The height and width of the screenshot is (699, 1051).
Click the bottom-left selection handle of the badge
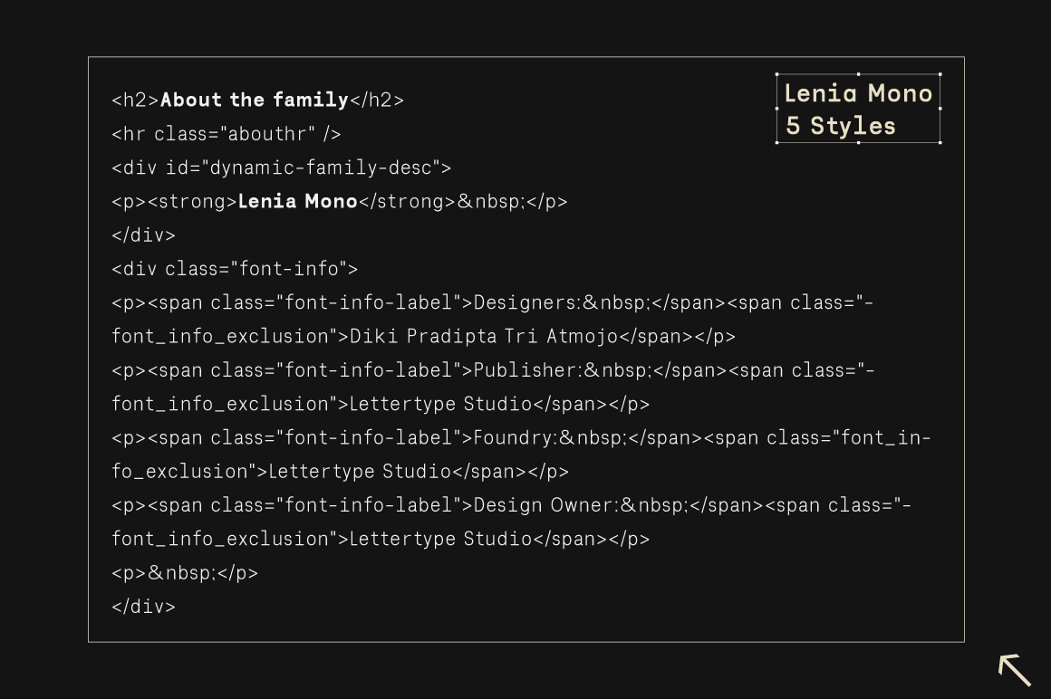[x=776, y=143]
